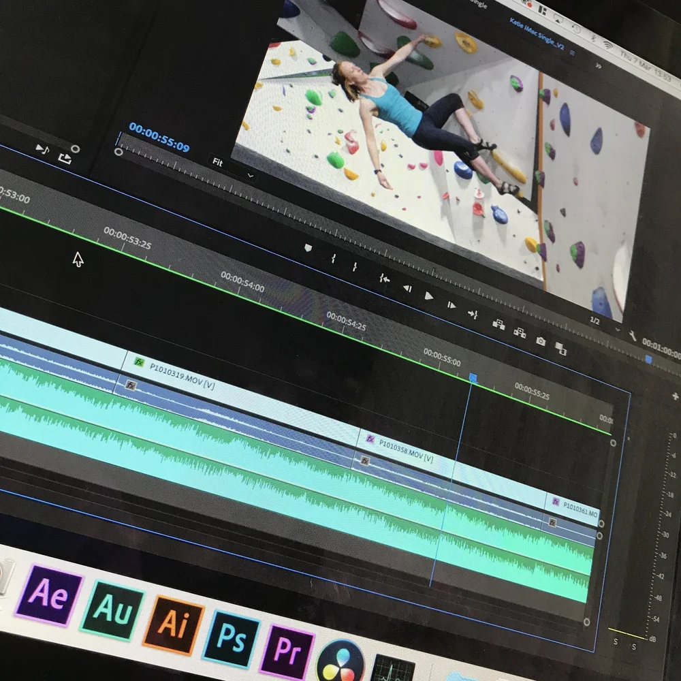Click green fx badge on P1010319.MOV video clip
681x681 pixels.
139,362
